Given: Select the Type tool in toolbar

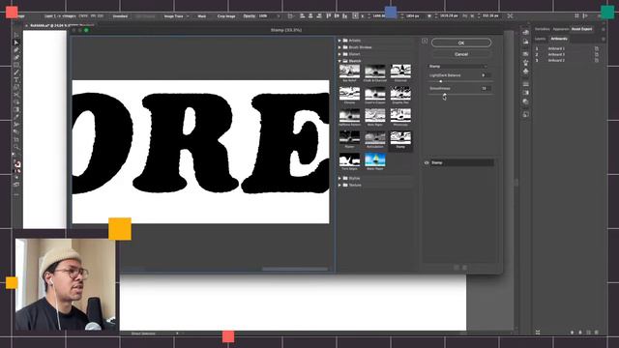Looking at the screenshot, I should [x=16, y=80].
